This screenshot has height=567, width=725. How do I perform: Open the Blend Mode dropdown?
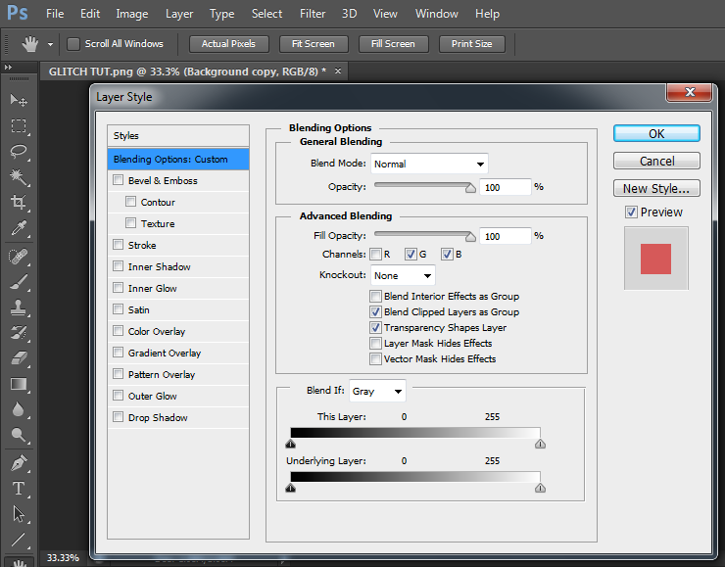click(428, 164)
